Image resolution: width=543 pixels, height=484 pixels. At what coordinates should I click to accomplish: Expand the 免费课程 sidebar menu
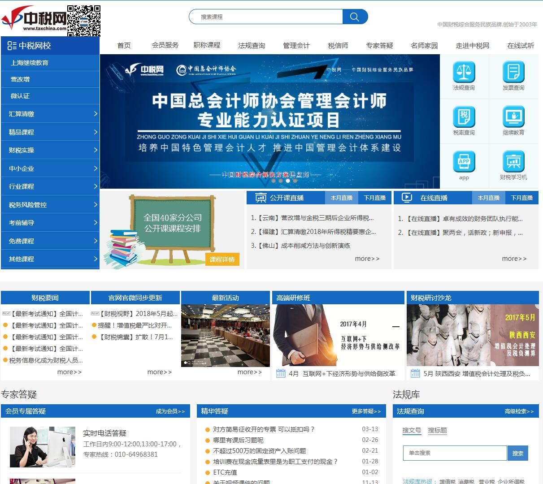tap(50, 241)
